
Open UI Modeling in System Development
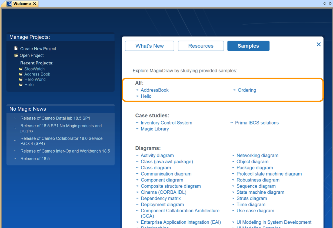coord(274,222)
